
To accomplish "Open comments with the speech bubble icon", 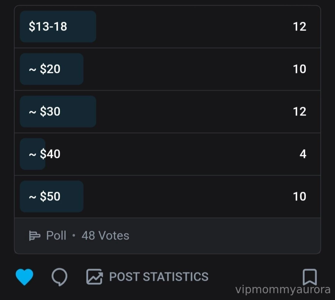I will click(x=59, y=277).
